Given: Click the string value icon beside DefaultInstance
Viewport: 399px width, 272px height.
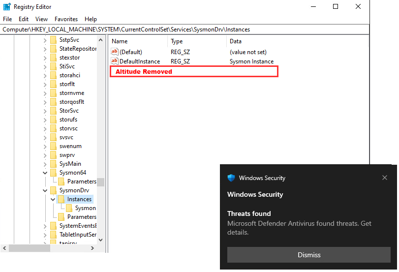Looking at the screenshot, I should [x=115, y=61].
